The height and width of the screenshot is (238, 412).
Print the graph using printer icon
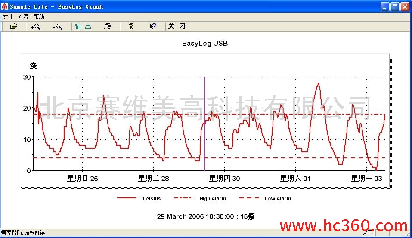click(107, 26)
